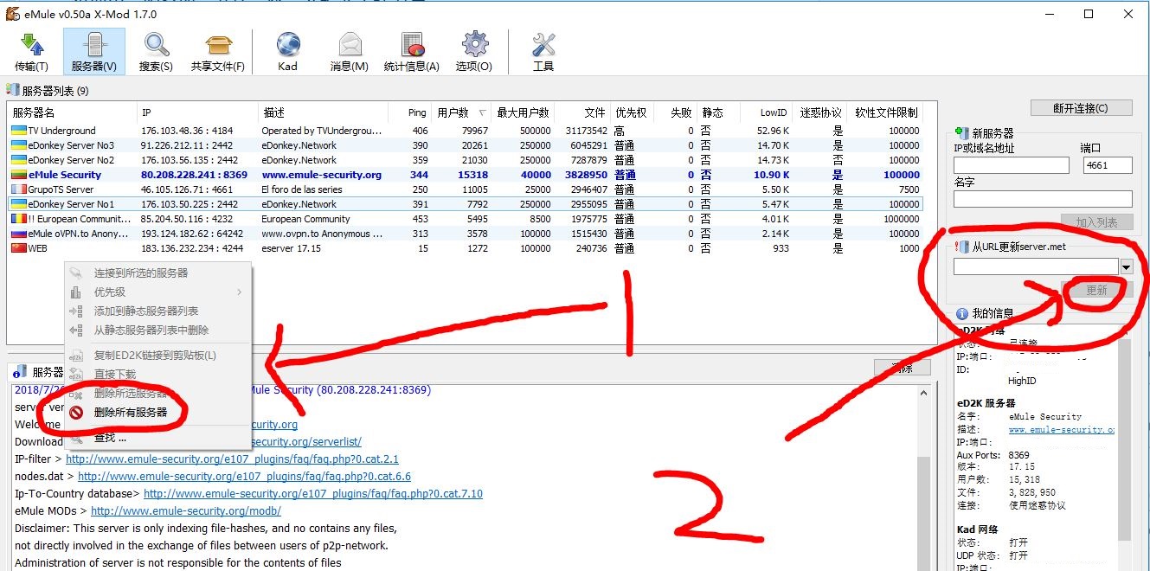Focus the Port (端口) field showing 4661
The width and height of the screenshot is (1150, 571).
(1108, 165)
